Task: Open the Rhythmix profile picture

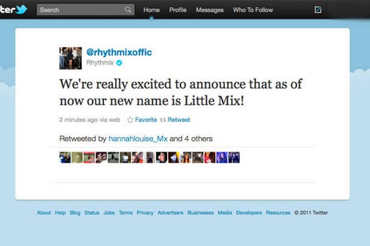Action: pyautogui.click(x=70, y=58)
